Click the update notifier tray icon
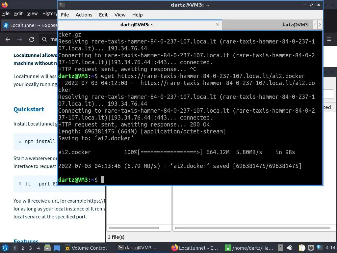The height and width of the screenshot is (253, 337). (319, 247)
